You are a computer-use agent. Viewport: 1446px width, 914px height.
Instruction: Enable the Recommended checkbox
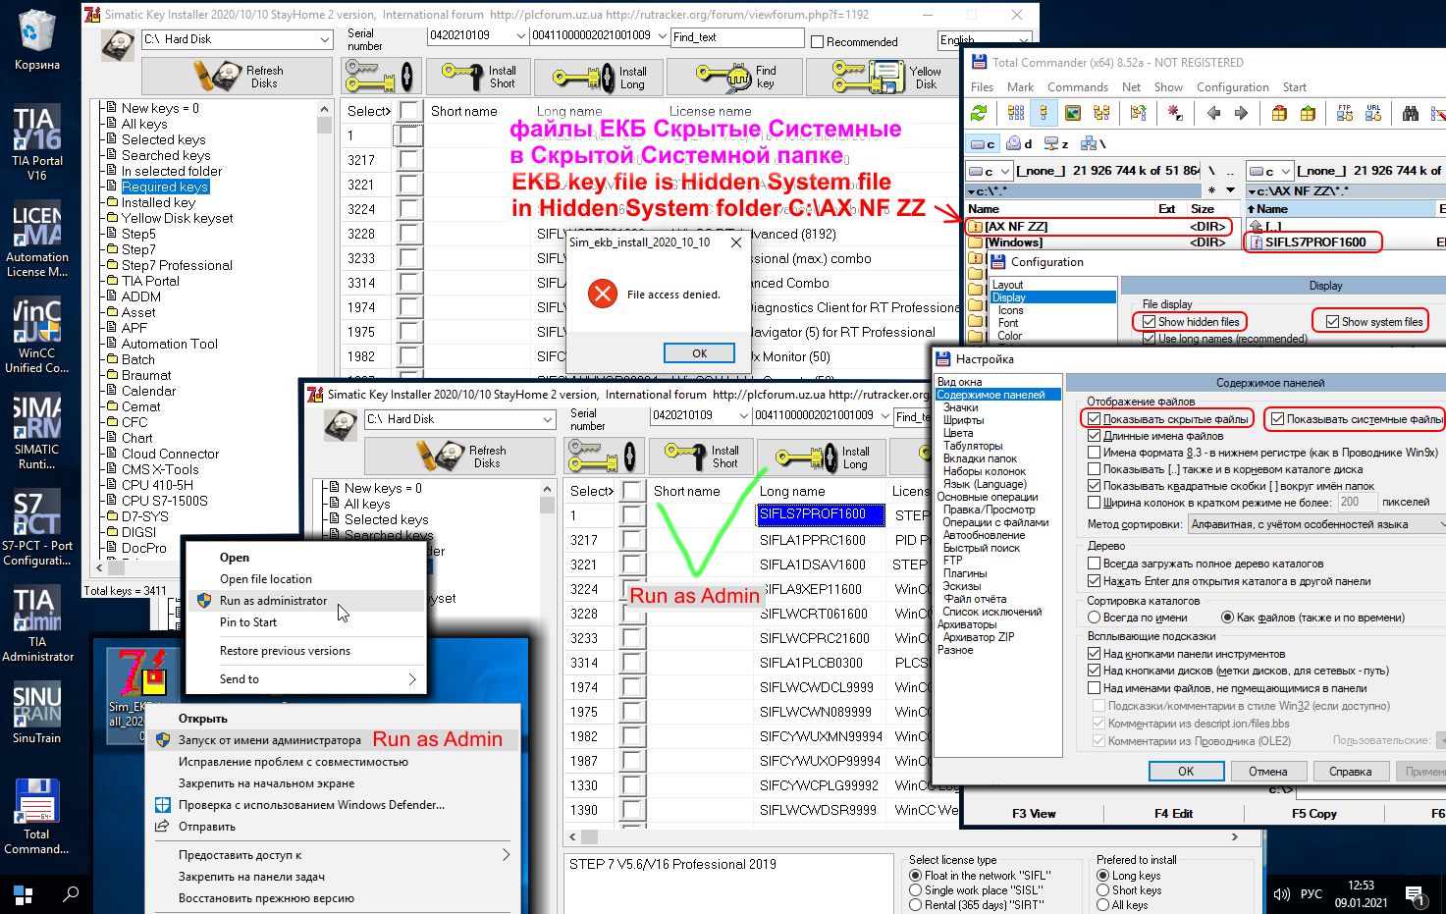[817, 41]
